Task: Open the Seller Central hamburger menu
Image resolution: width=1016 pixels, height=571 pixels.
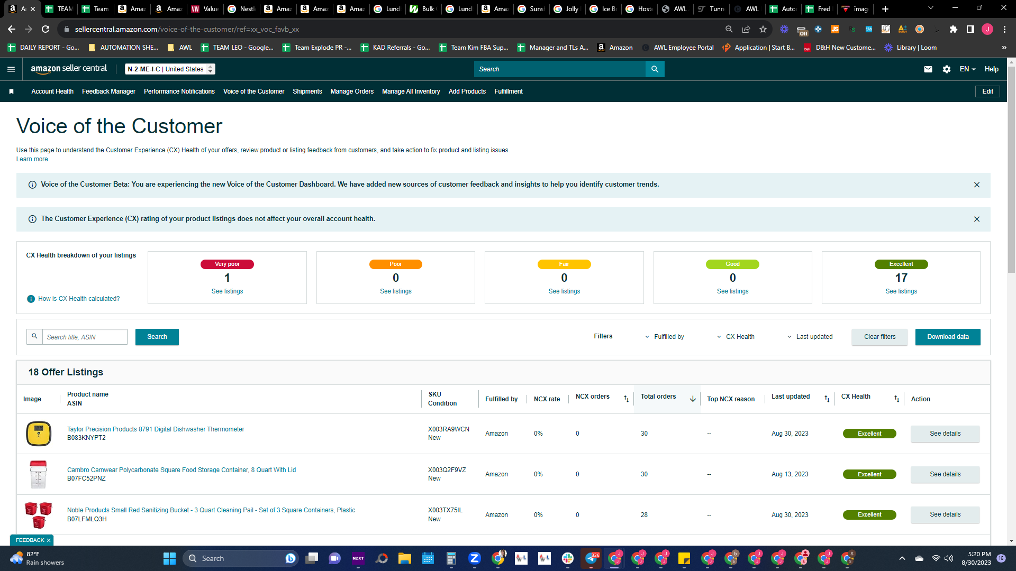Action: click(11, 69)
